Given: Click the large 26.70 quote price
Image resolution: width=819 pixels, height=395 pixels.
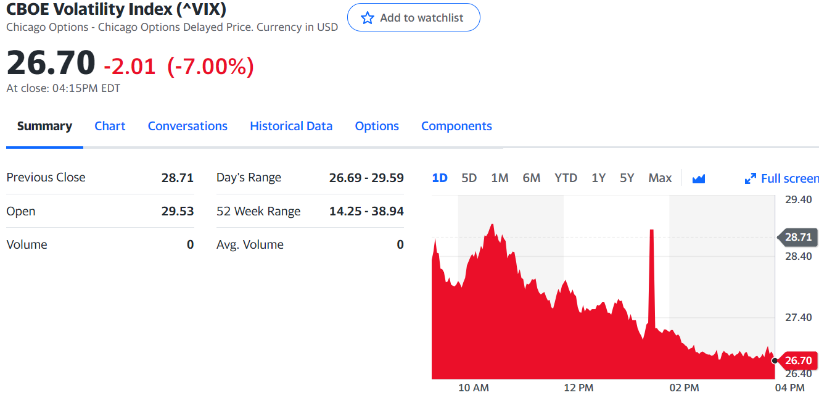Looking at the screenshot, I should click(x=51, y=63).
